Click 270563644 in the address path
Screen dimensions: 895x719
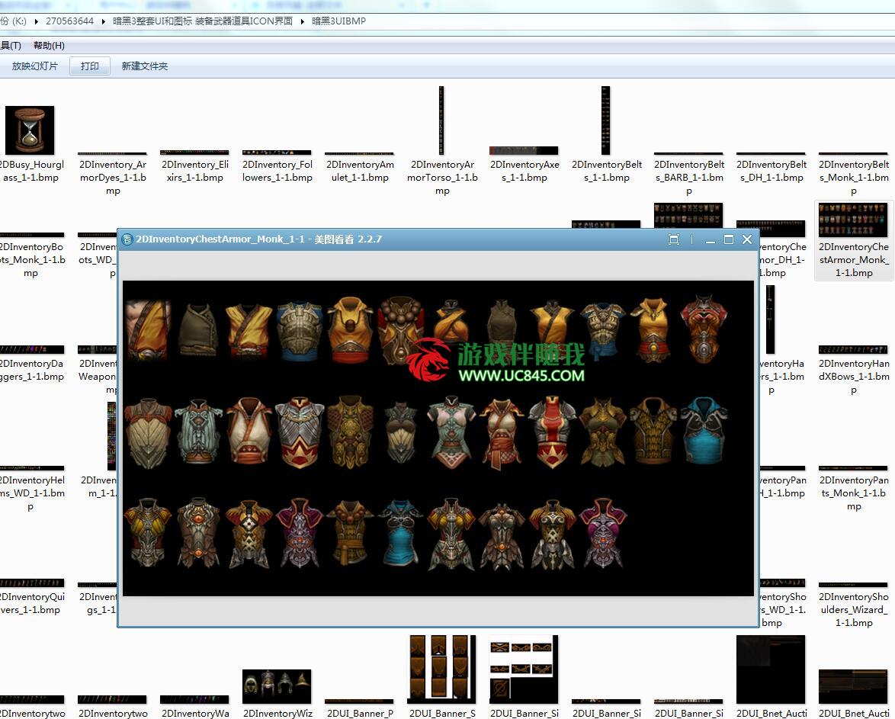(x=69, y=21)
